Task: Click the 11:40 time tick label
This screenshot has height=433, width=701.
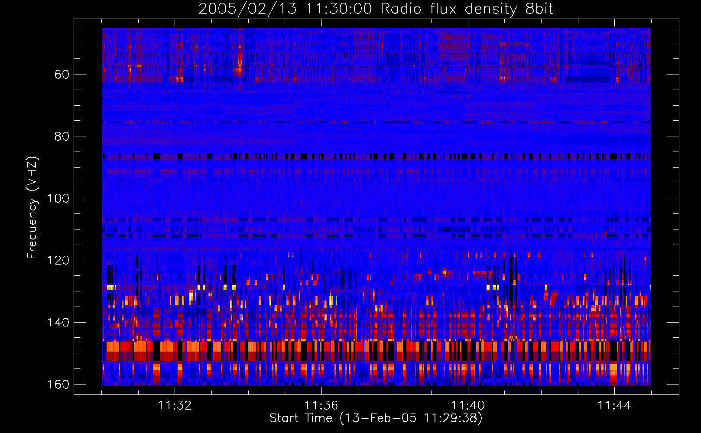Action: (468, 406)
